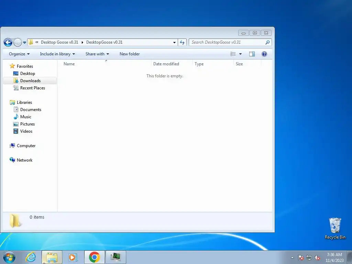Select DesktopGoose v0.31 breadcrumb segment

pyautogui.click(x=104, y=42)
